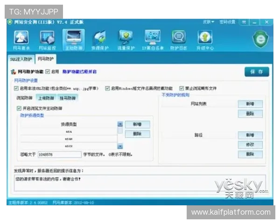280x224 pixels.
Task: Click the 主程序版本 status bar entry
Action: coord(28,203)
